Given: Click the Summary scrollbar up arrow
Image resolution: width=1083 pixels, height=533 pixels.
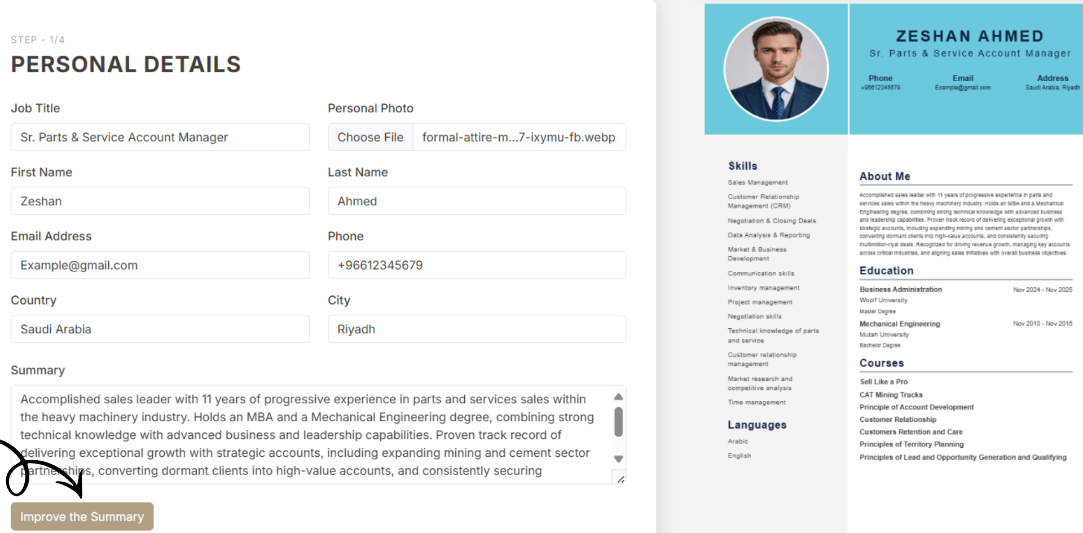Looking at the screenshot, I should click(618, 397).
